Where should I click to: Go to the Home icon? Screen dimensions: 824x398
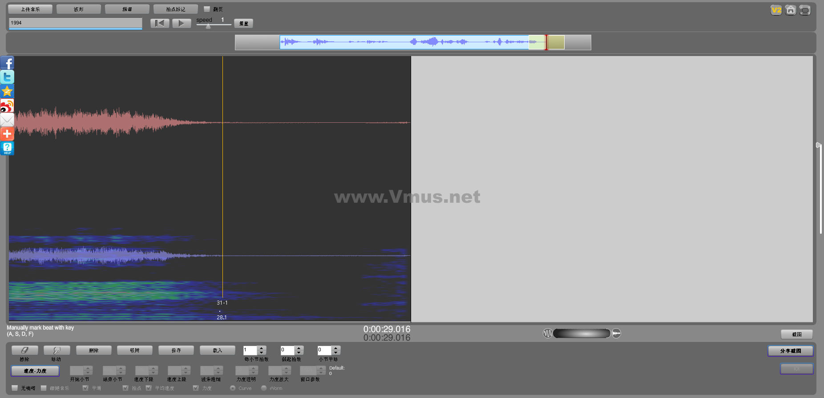click(790, 10)
